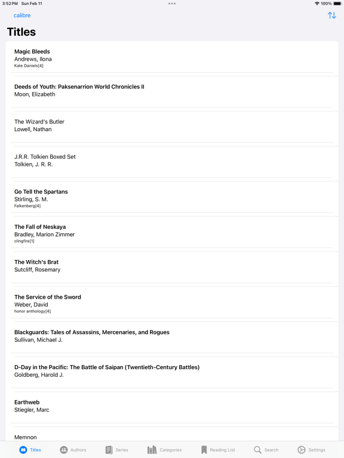Open the Series tab icon
The width and height of the screenshot is (344, 458).
(x=109, y=450)
